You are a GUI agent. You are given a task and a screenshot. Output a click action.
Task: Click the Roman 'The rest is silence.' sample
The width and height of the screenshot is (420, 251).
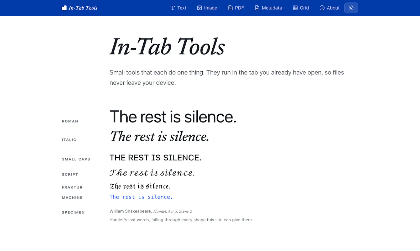[173, 117]
